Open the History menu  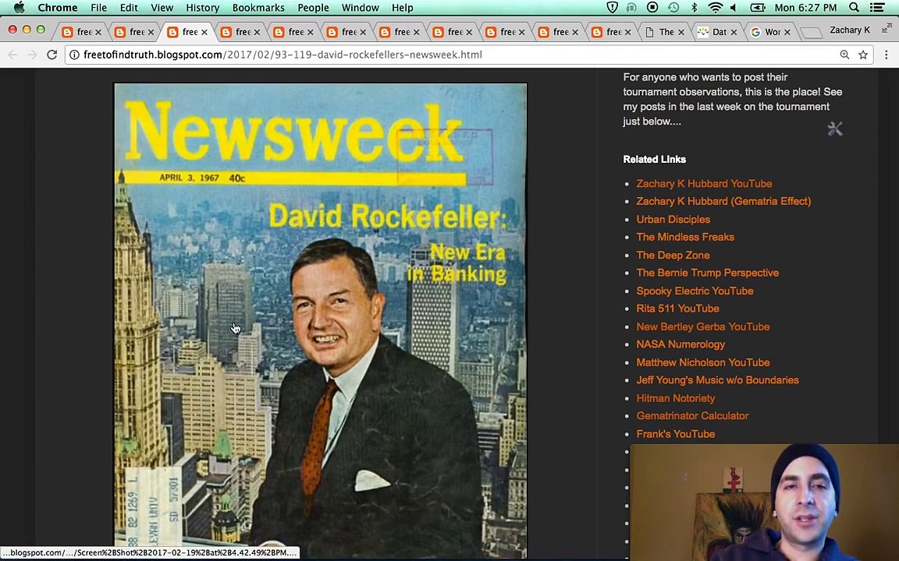202,8
